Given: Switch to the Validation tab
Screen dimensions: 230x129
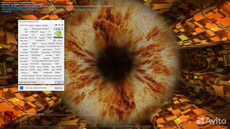Looking at the screenshot, I should (45, 25).
